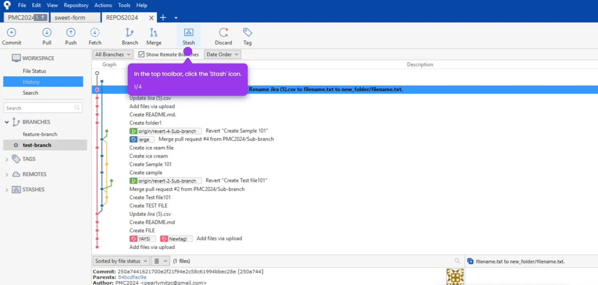Click the sidebar Search input field
The image size is (598, 285).
(43, 108)
